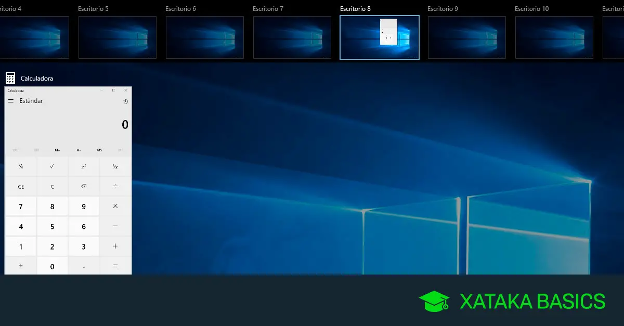This screenshot has width=624, height=326.
Task: Click the number 9 key
Action: pyautogui.click(x=84, y=206)
